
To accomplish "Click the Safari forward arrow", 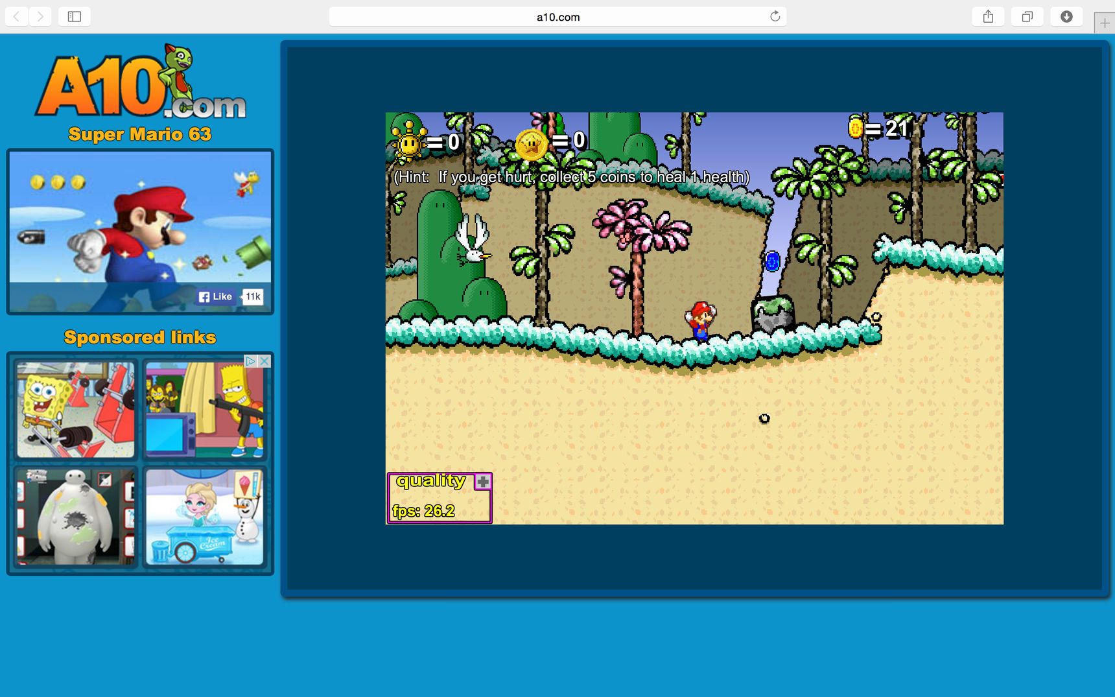I will coord(40,16).
